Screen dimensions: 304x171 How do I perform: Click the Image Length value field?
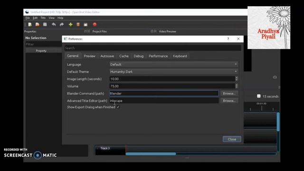(x=172, y=79)
